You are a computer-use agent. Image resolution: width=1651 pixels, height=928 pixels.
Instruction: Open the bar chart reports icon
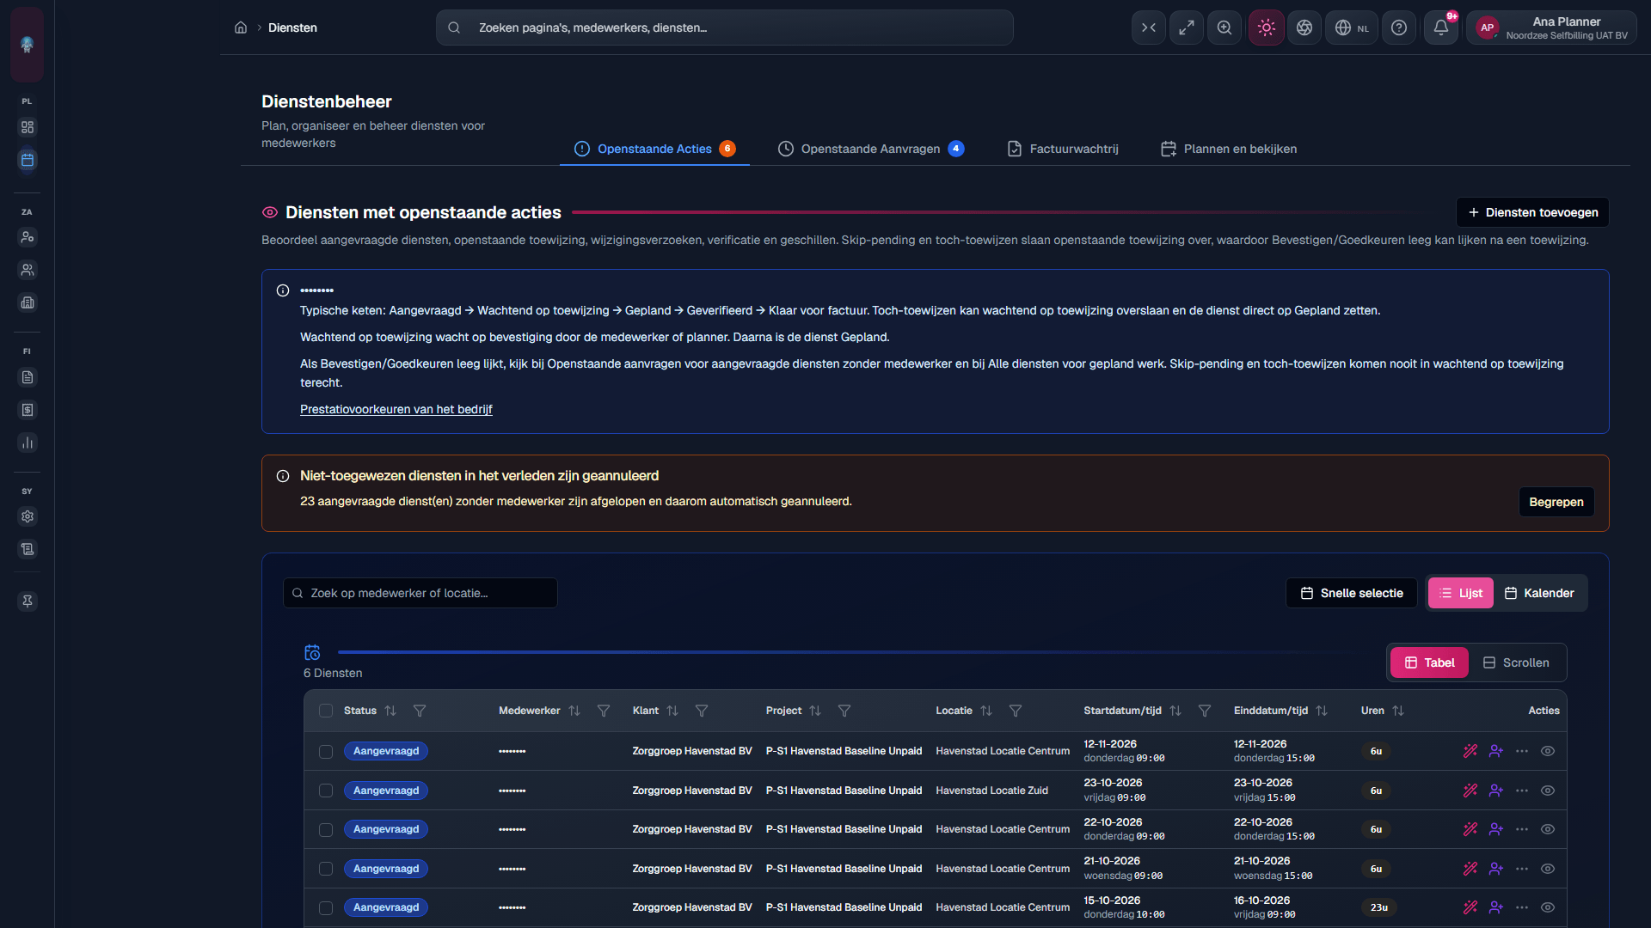[x=28, y=443]
